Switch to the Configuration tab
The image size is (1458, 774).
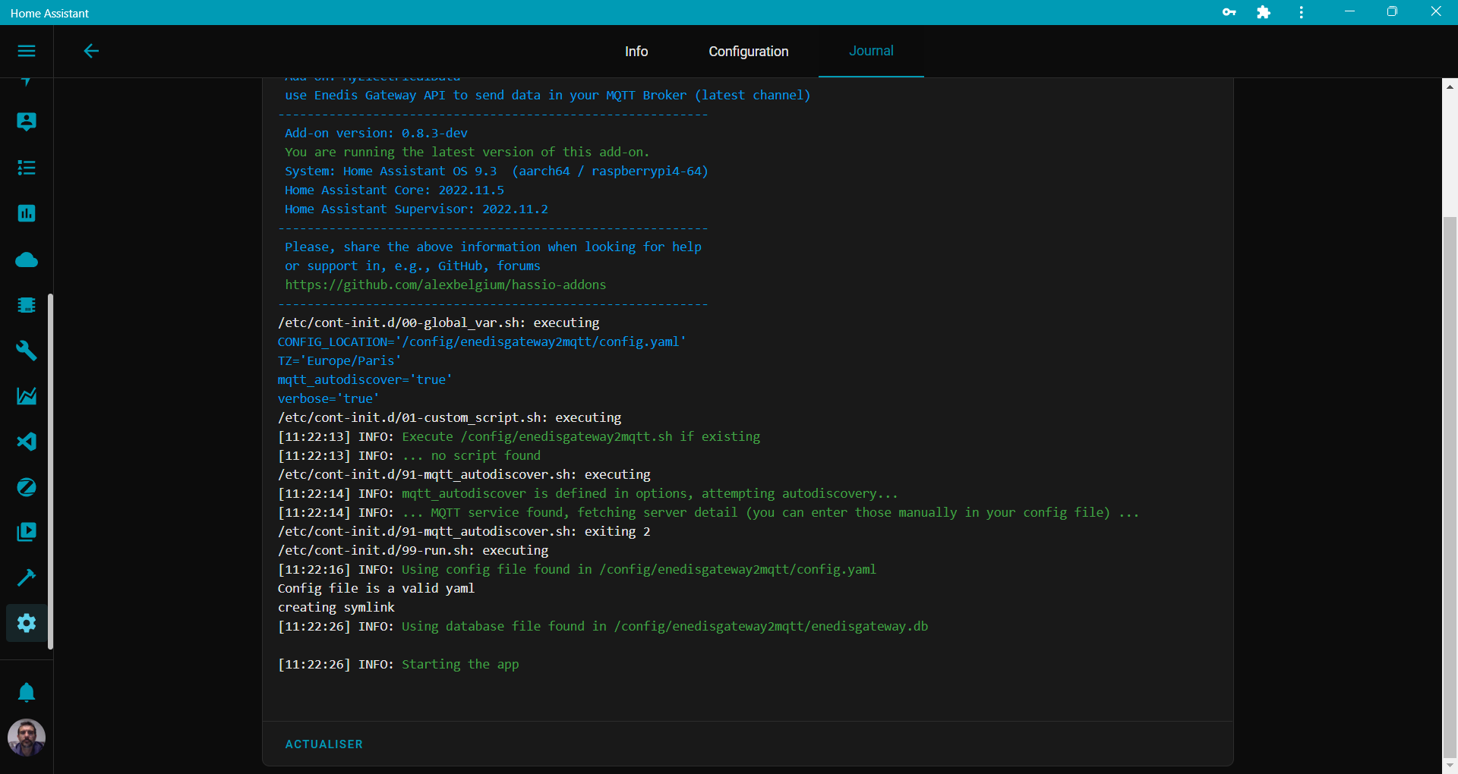[748, 52]
